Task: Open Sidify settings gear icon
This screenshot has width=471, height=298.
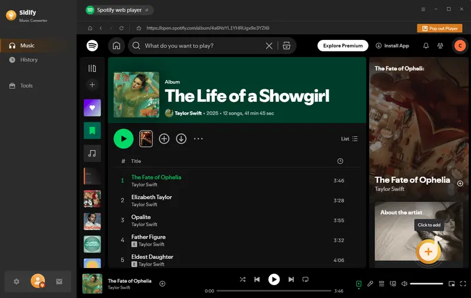Action: (16, 282)
